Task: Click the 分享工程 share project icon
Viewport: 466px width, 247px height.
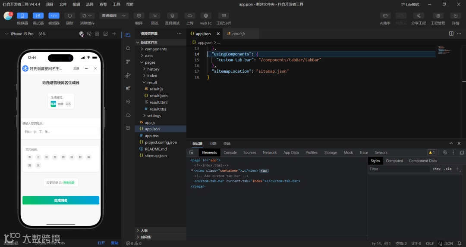Action: [x=418, y=16]
